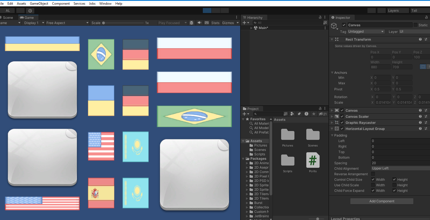Click Search by Label tag icon in Project
430x220 pixels.
(299, 114)
